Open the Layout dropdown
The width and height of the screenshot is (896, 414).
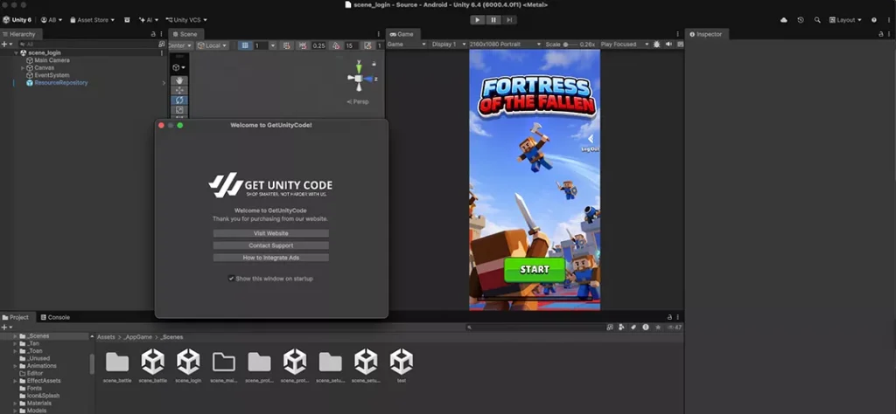pyautogui.click(x=845, y=20)
